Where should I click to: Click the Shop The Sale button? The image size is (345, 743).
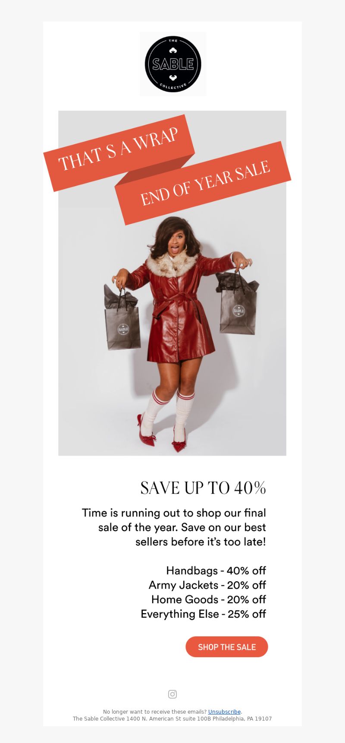227,647
